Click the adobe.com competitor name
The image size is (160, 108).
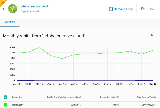coord(17,105)
